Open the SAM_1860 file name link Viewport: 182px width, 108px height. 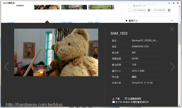(67, 22)
